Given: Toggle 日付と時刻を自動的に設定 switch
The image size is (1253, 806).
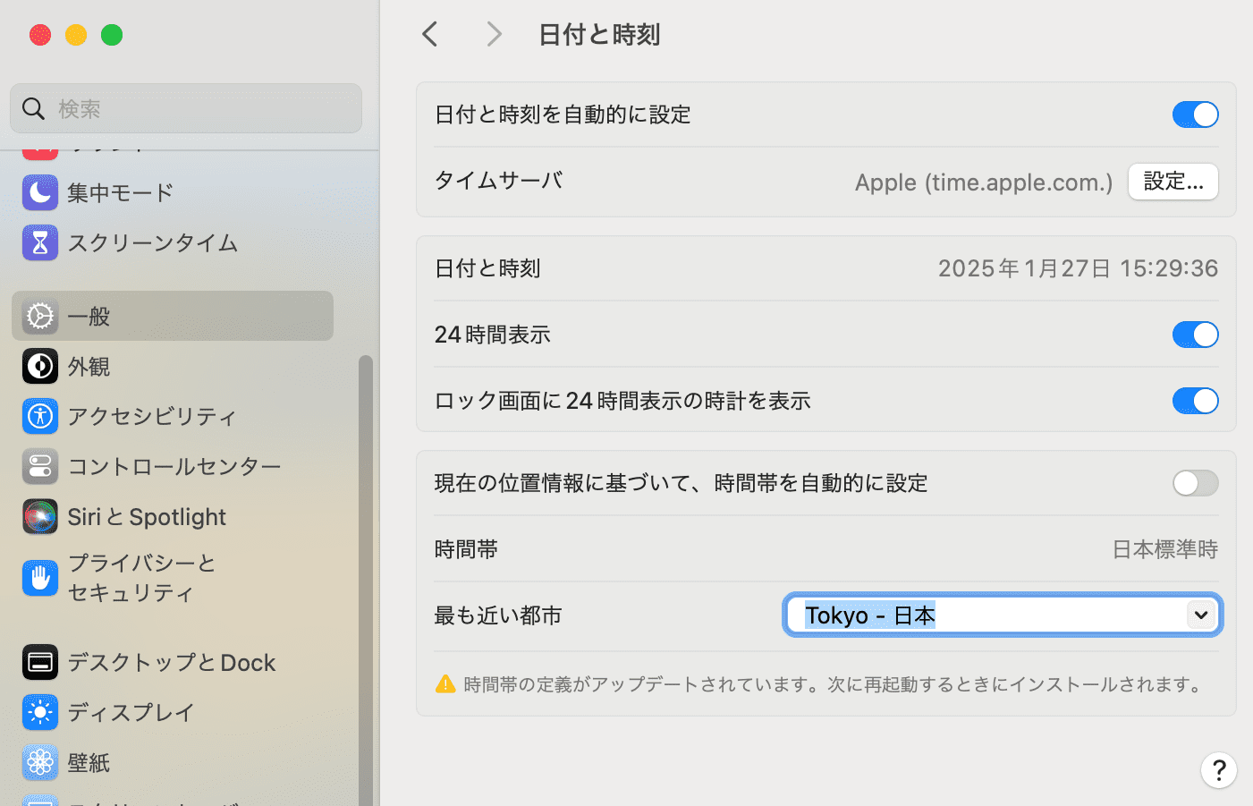Looking at the screenshot, I should (1196, 115).
